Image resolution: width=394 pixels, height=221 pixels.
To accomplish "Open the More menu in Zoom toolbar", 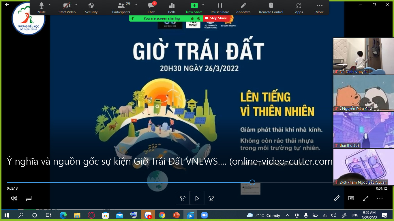I will click(x=319, y=6).
